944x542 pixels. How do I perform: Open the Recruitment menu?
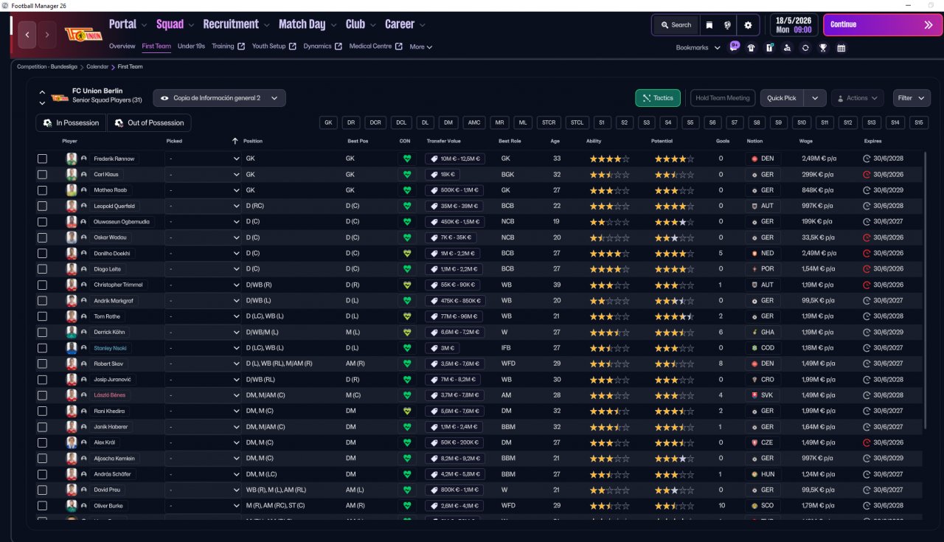click(236, 24)
